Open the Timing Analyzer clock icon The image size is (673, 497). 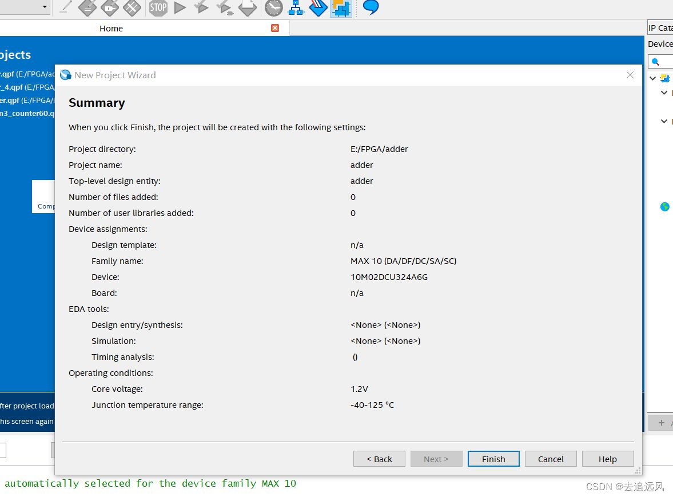point(273,7)
